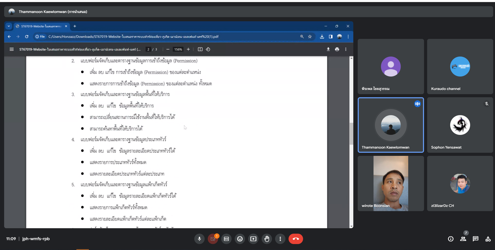Open the chat messages panel
The image size is (495, 250).
point(476,239)
